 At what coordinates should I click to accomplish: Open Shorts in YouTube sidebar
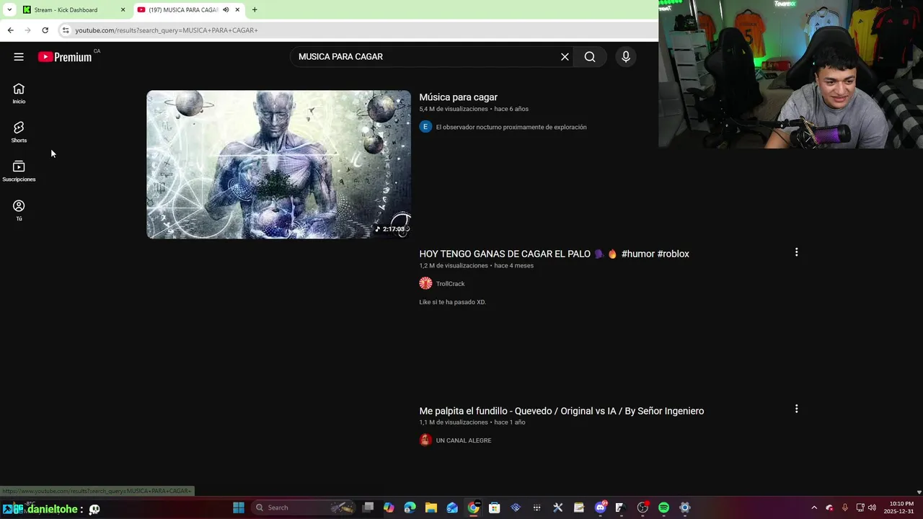[19, 132]
